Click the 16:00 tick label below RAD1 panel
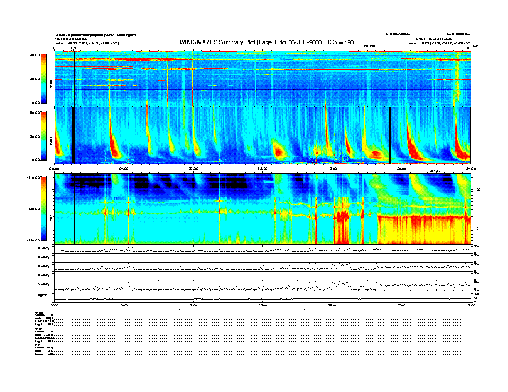This screenshot has height=392, width=508. tap(332, 168)
